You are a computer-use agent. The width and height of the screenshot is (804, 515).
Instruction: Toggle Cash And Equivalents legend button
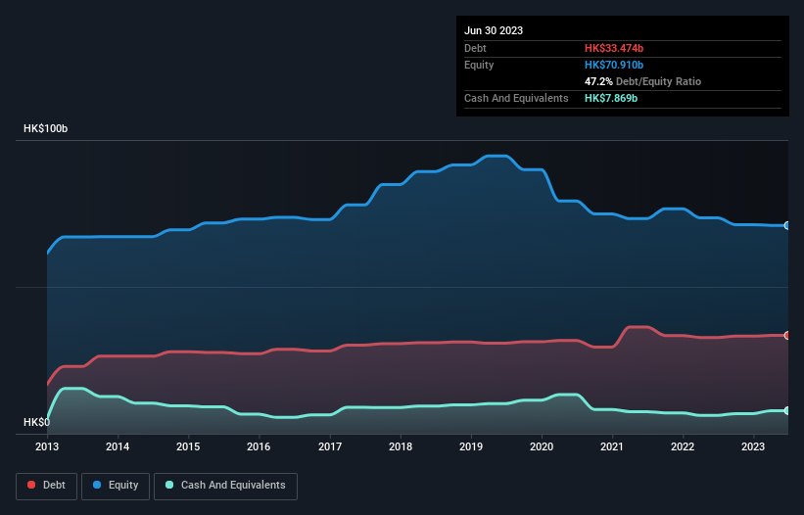(x=225, y=486)
